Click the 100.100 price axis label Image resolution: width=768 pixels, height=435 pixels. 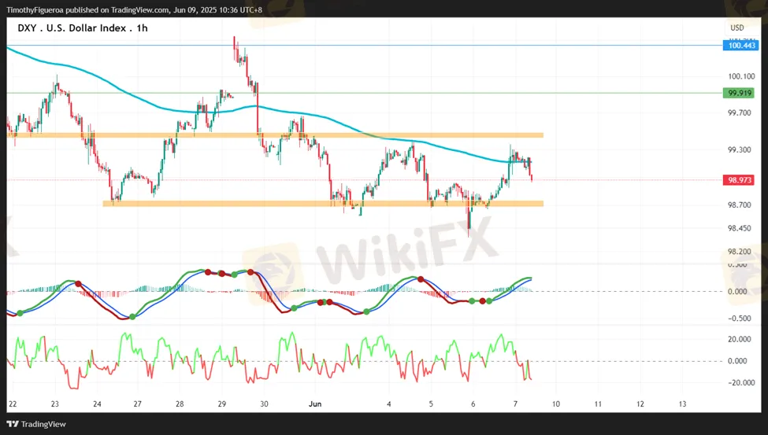pyautogui.click(x=741, y=76)
